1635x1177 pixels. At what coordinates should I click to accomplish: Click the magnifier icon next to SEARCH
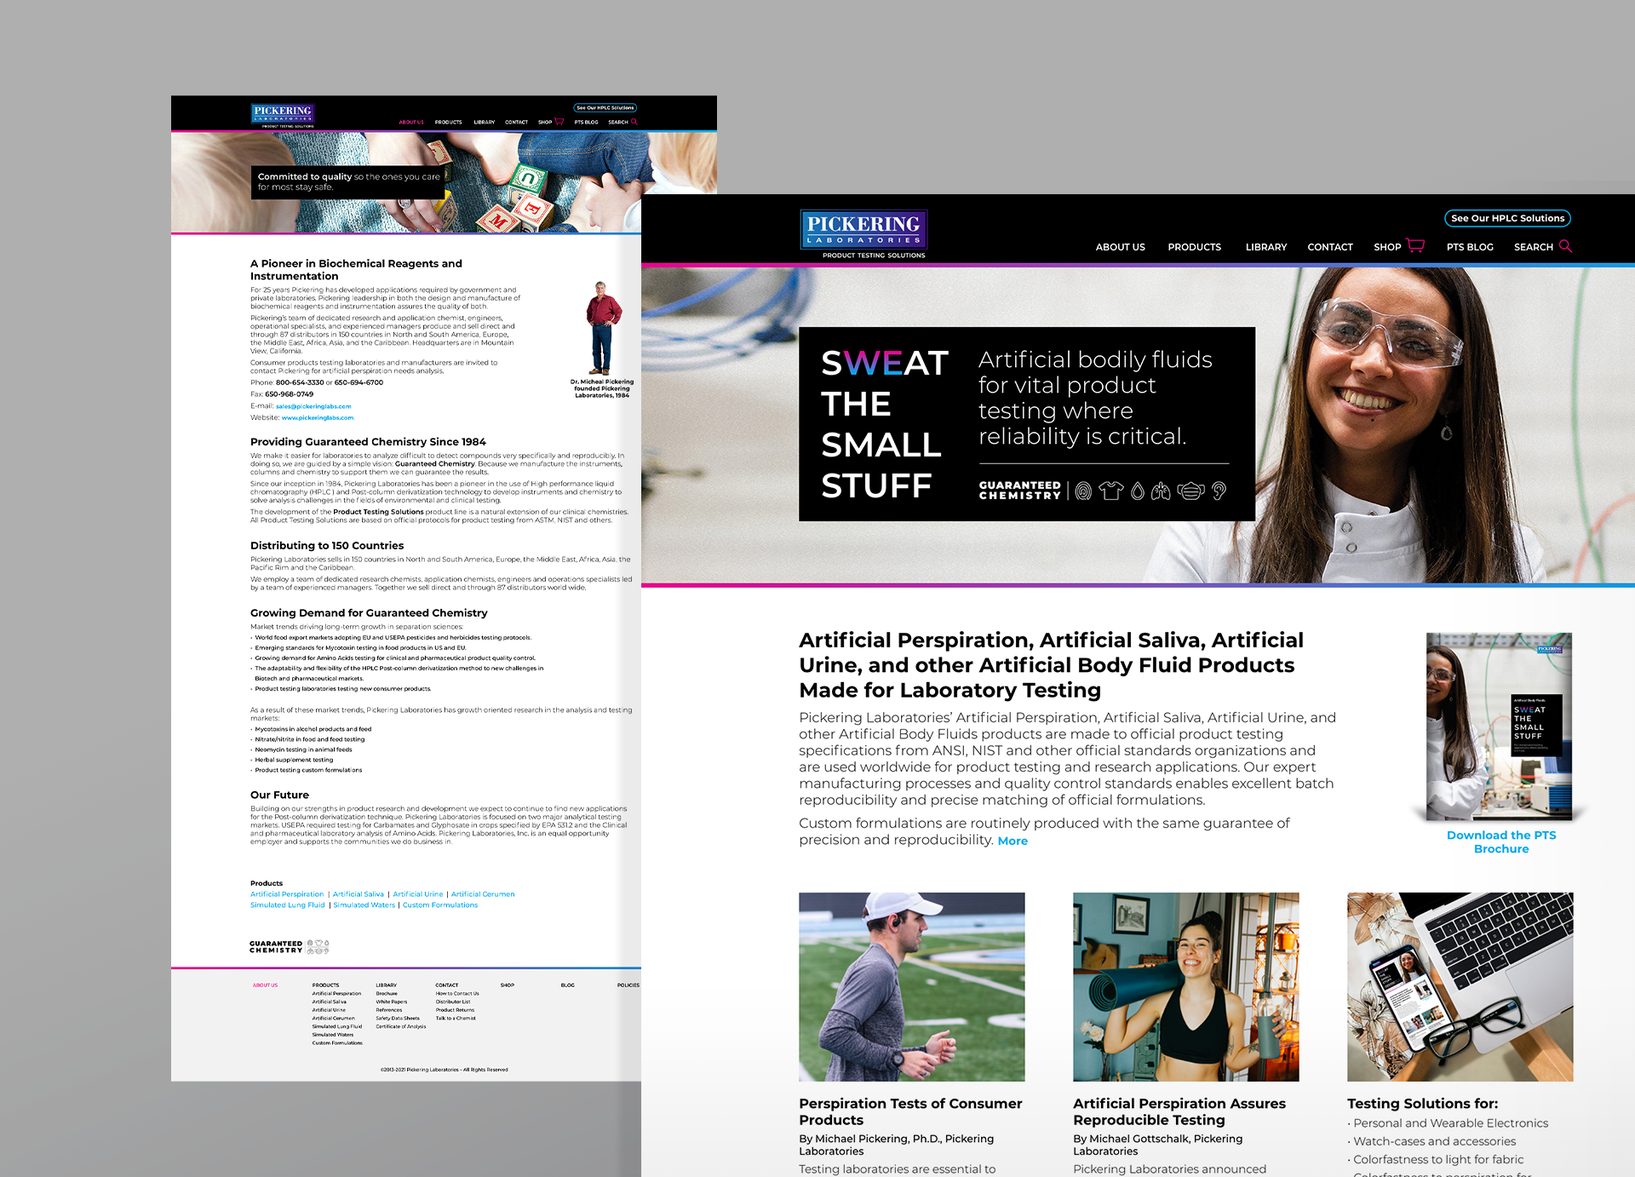[x=1565, y=246]
